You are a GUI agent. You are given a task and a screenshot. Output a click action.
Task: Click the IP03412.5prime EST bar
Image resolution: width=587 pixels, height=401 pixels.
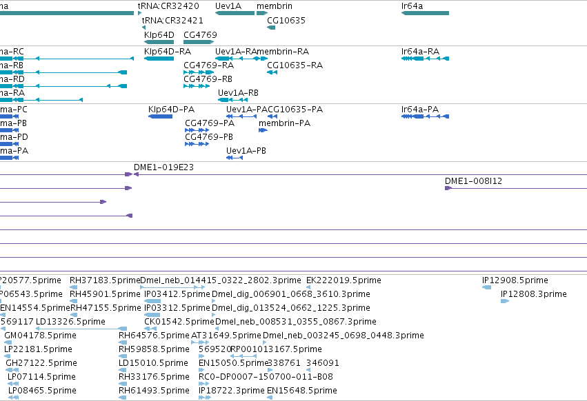click(x=152, y=301)
